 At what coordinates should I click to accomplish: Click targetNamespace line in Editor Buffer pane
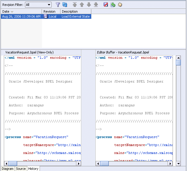144,145
